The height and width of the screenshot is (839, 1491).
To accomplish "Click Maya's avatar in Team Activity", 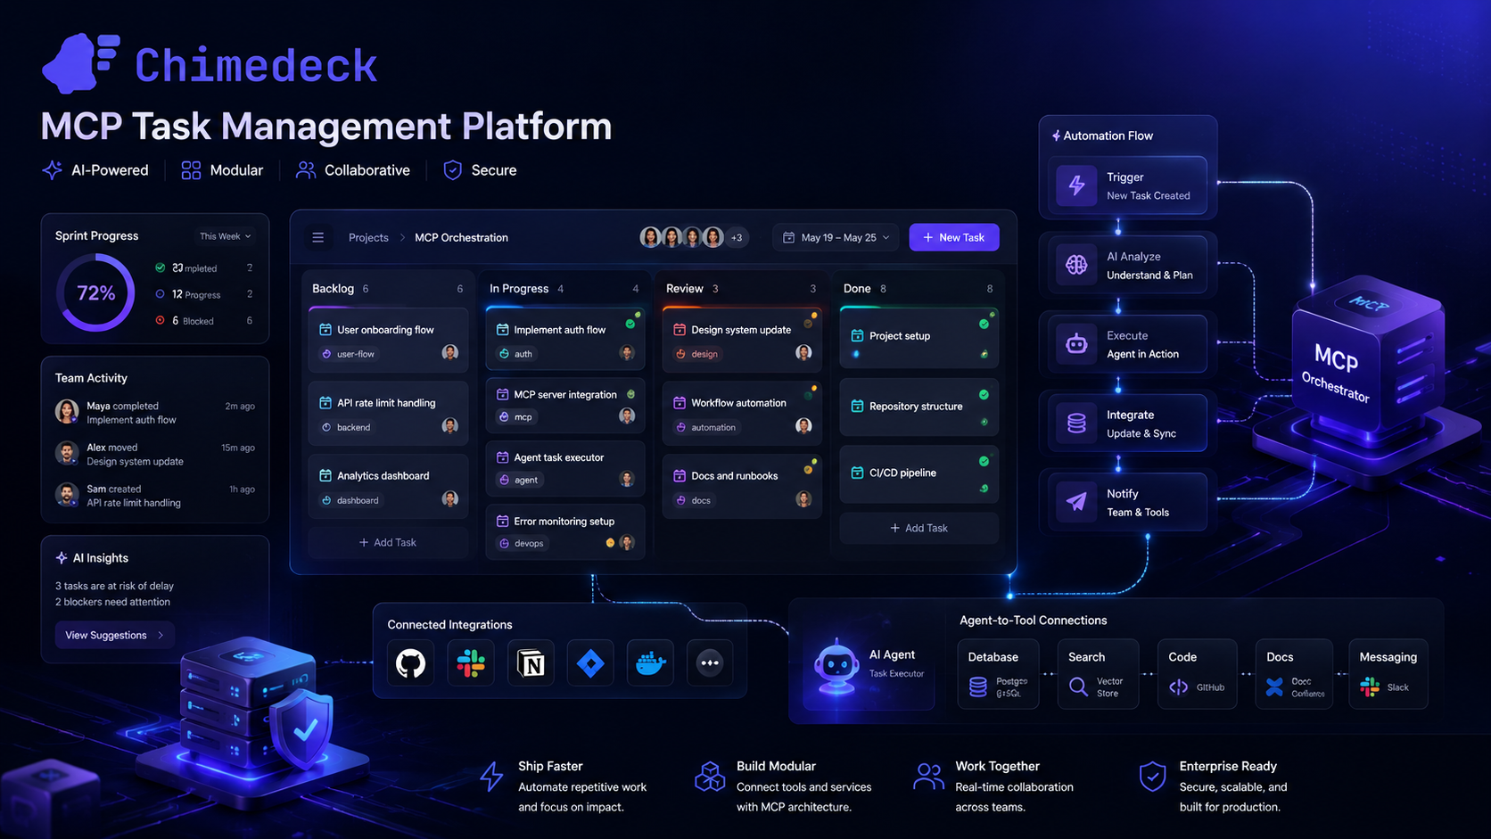I will 67,412.
